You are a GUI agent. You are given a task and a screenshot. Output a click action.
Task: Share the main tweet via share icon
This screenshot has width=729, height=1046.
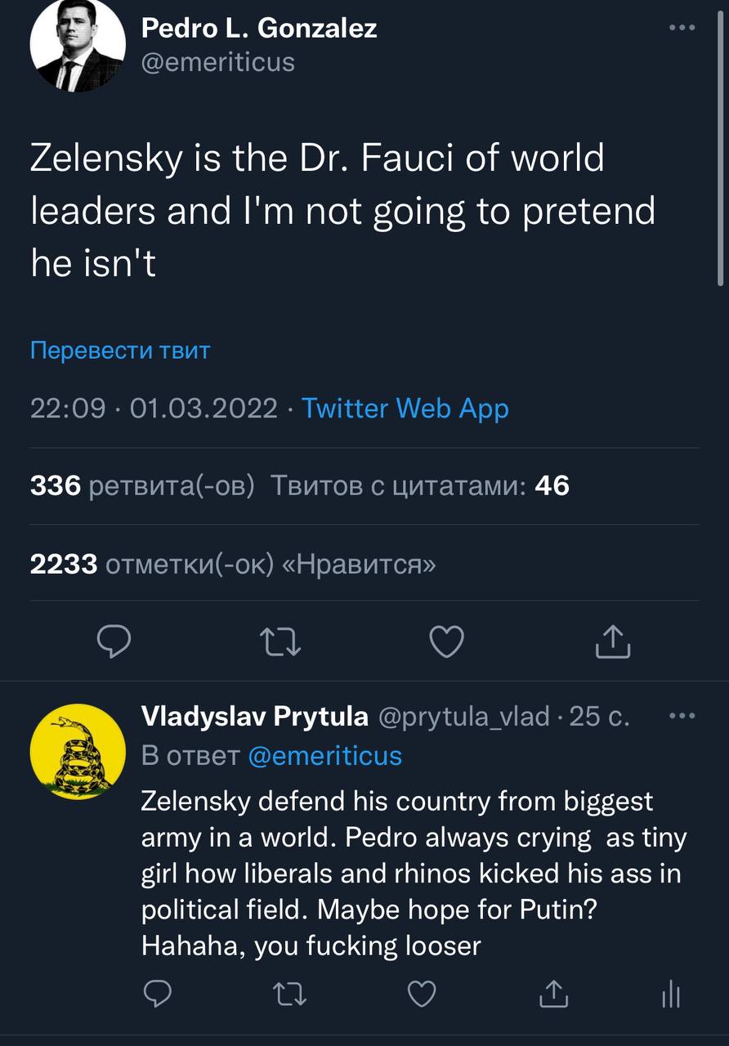coord(612,641)
